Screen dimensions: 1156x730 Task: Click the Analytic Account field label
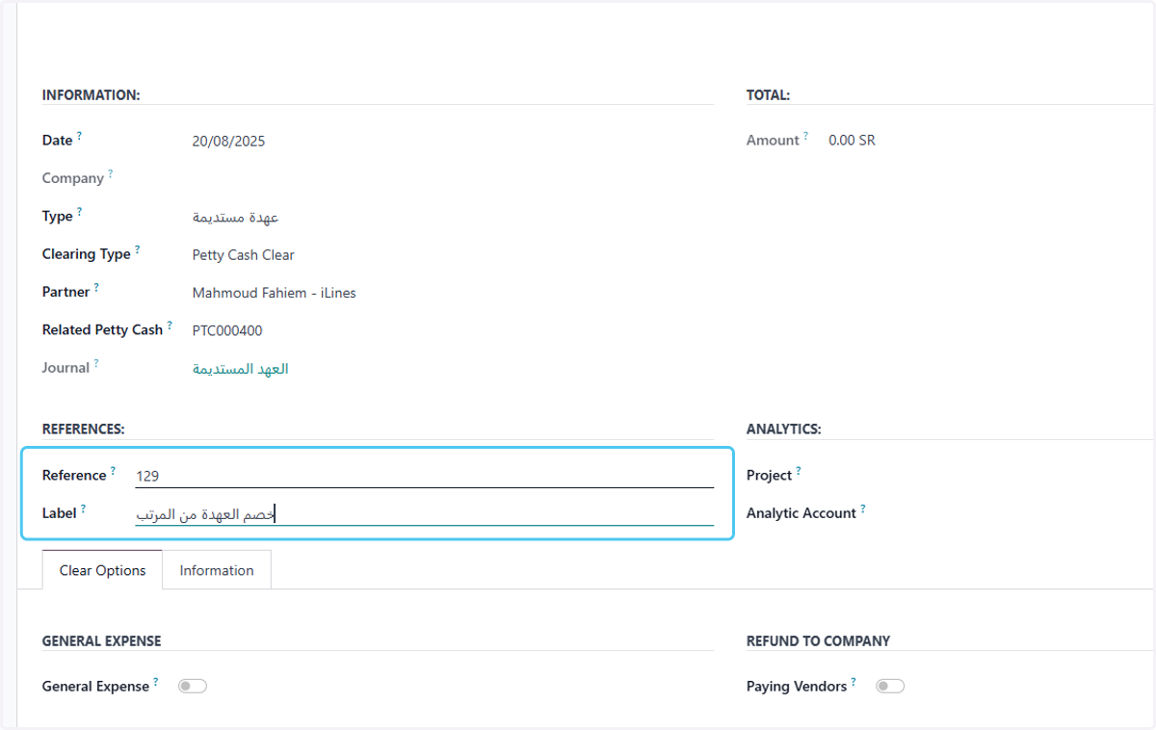tap(801, 513)
